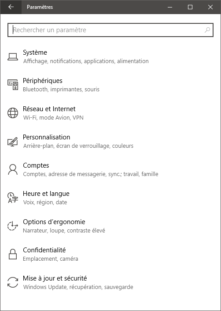The image size is (221, 311).
Task: Open Réseau et Internet category text
Action: (49, 109)
